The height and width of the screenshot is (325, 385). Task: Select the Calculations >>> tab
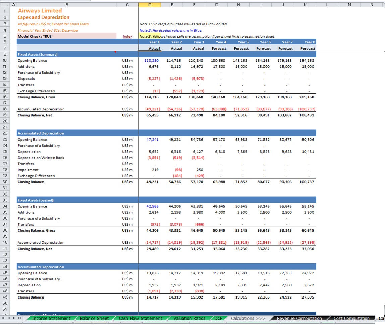point(248,318)
